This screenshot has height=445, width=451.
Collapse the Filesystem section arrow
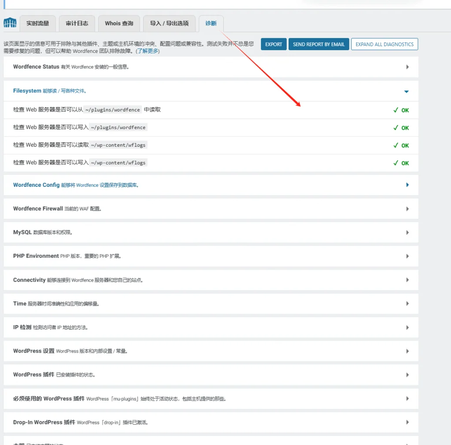point(407,92)
